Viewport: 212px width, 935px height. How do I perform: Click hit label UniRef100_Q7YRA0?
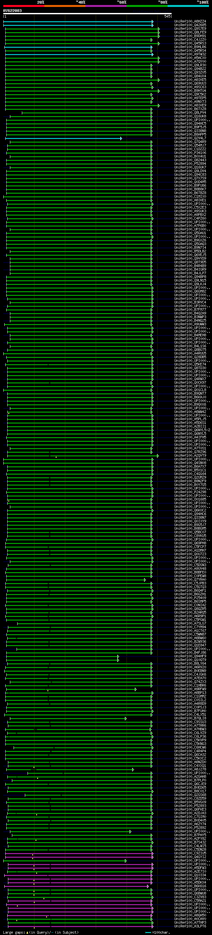190,580
